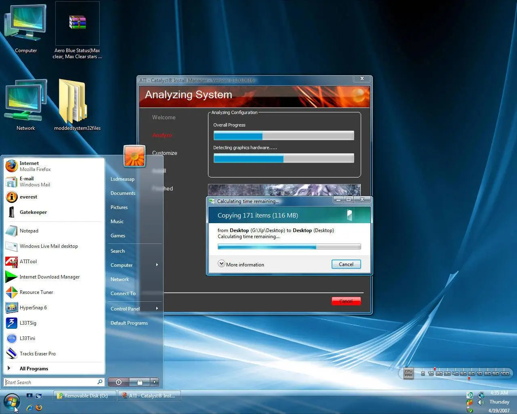The height and width of the screenshot is (414, 517).
Task: Click the green square tray icon
Action: coord(470,395)
